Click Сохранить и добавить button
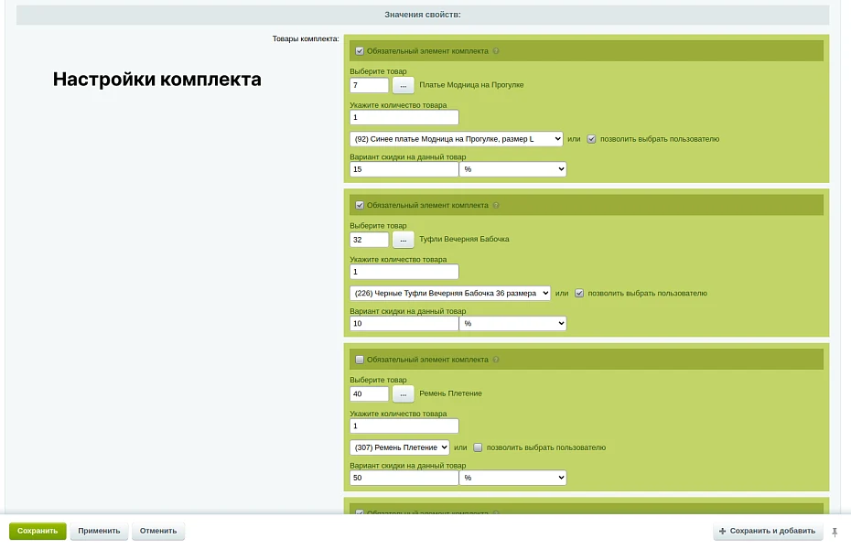 [767, 531]
